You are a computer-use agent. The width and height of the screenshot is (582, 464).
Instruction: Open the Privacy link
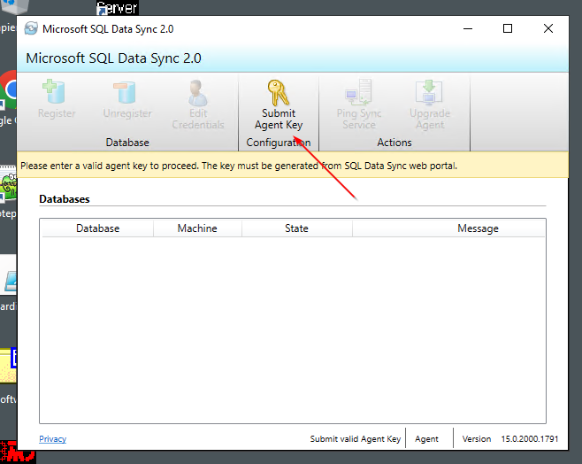pyautogui.click(x=53, y=438)
